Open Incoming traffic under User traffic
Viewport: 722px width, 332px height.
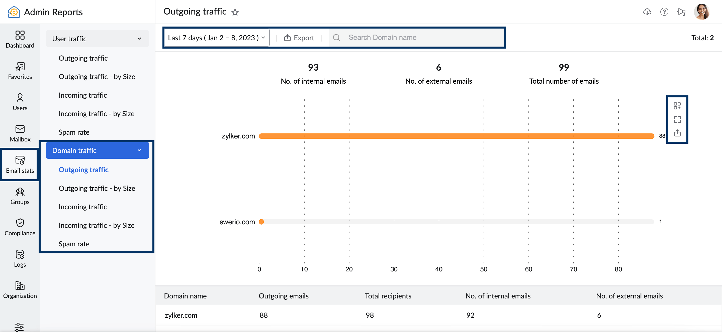pyautogui.click(x=83, y=95)
